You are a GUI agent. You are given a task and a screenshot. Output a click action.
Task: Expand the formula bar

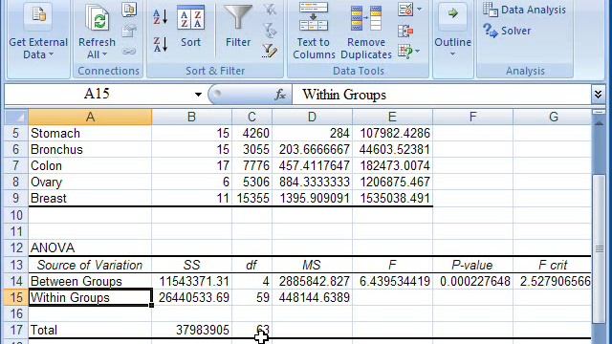(x=598, y=95)
